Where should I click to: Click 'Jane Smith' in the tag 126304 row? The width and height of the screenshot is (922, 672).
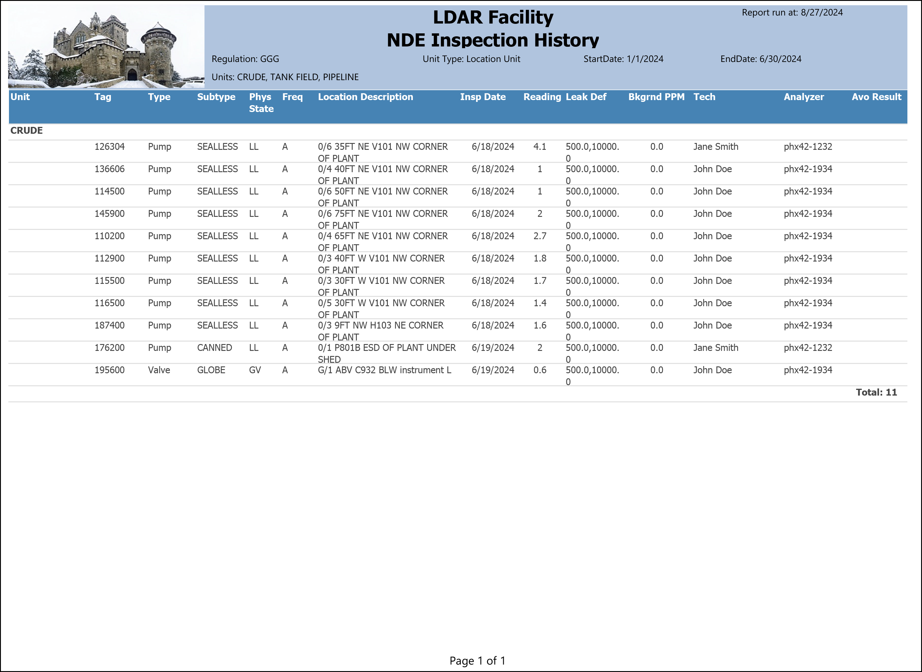(x=716, y=147)
